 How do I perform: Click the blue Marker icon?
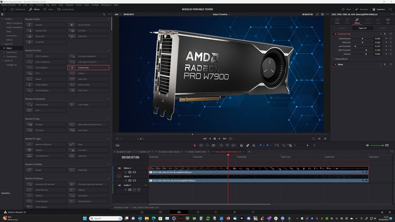click(x=267, y=145)
